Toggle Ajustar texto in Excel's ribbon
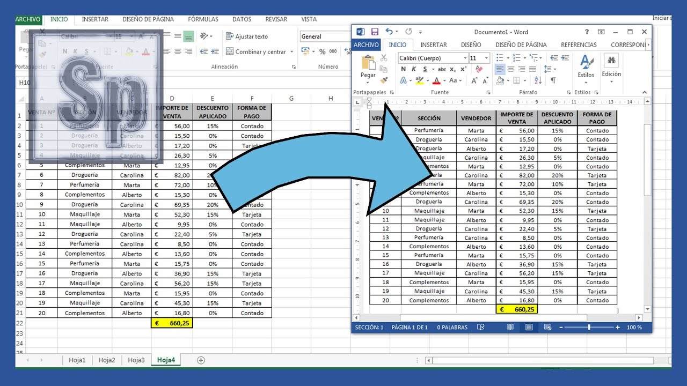The height and width of the screenshot is (386, 687). pyautogui.click(x=247, y=36)
